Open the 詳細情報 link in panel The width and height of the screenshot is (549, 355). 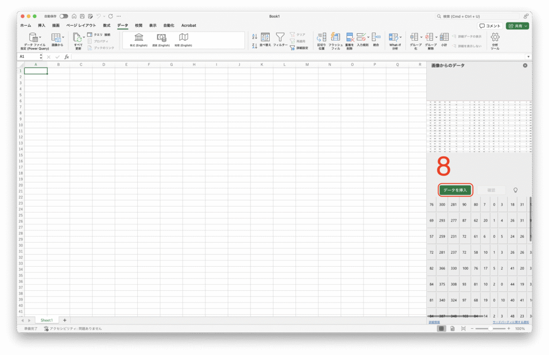coord(434,322)
